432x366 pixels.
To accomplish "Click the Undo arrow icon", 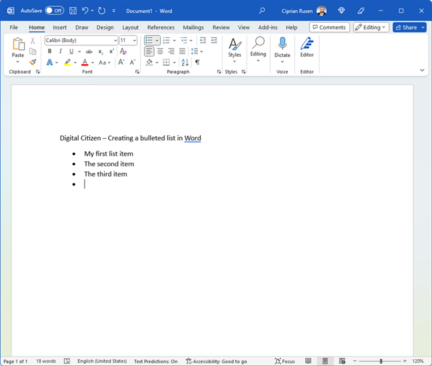I will 85,11.
